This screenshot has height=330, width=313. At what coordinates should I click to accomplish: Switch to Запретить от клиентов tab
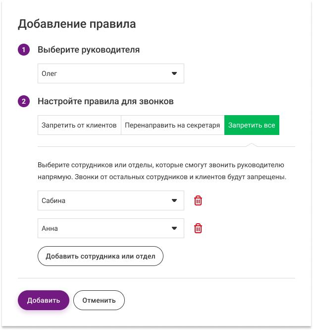coord(79,126)
